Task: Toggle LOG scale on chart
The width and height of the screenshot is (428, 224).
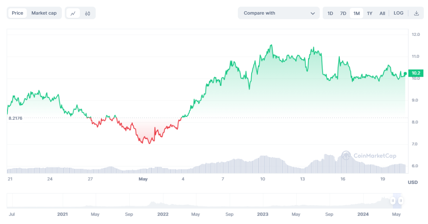Action: point(398,13)
